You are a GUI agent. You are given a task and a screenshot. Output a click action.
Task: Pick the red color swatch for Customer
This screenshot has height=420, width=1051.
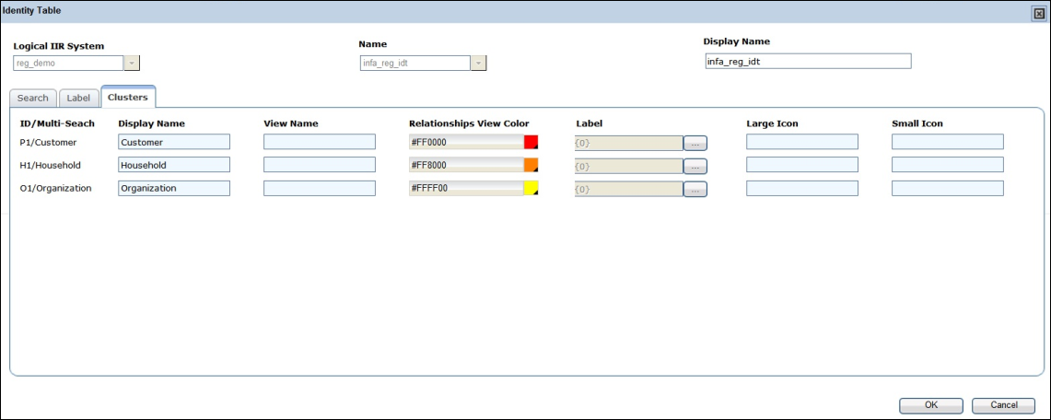pos(531,142)
